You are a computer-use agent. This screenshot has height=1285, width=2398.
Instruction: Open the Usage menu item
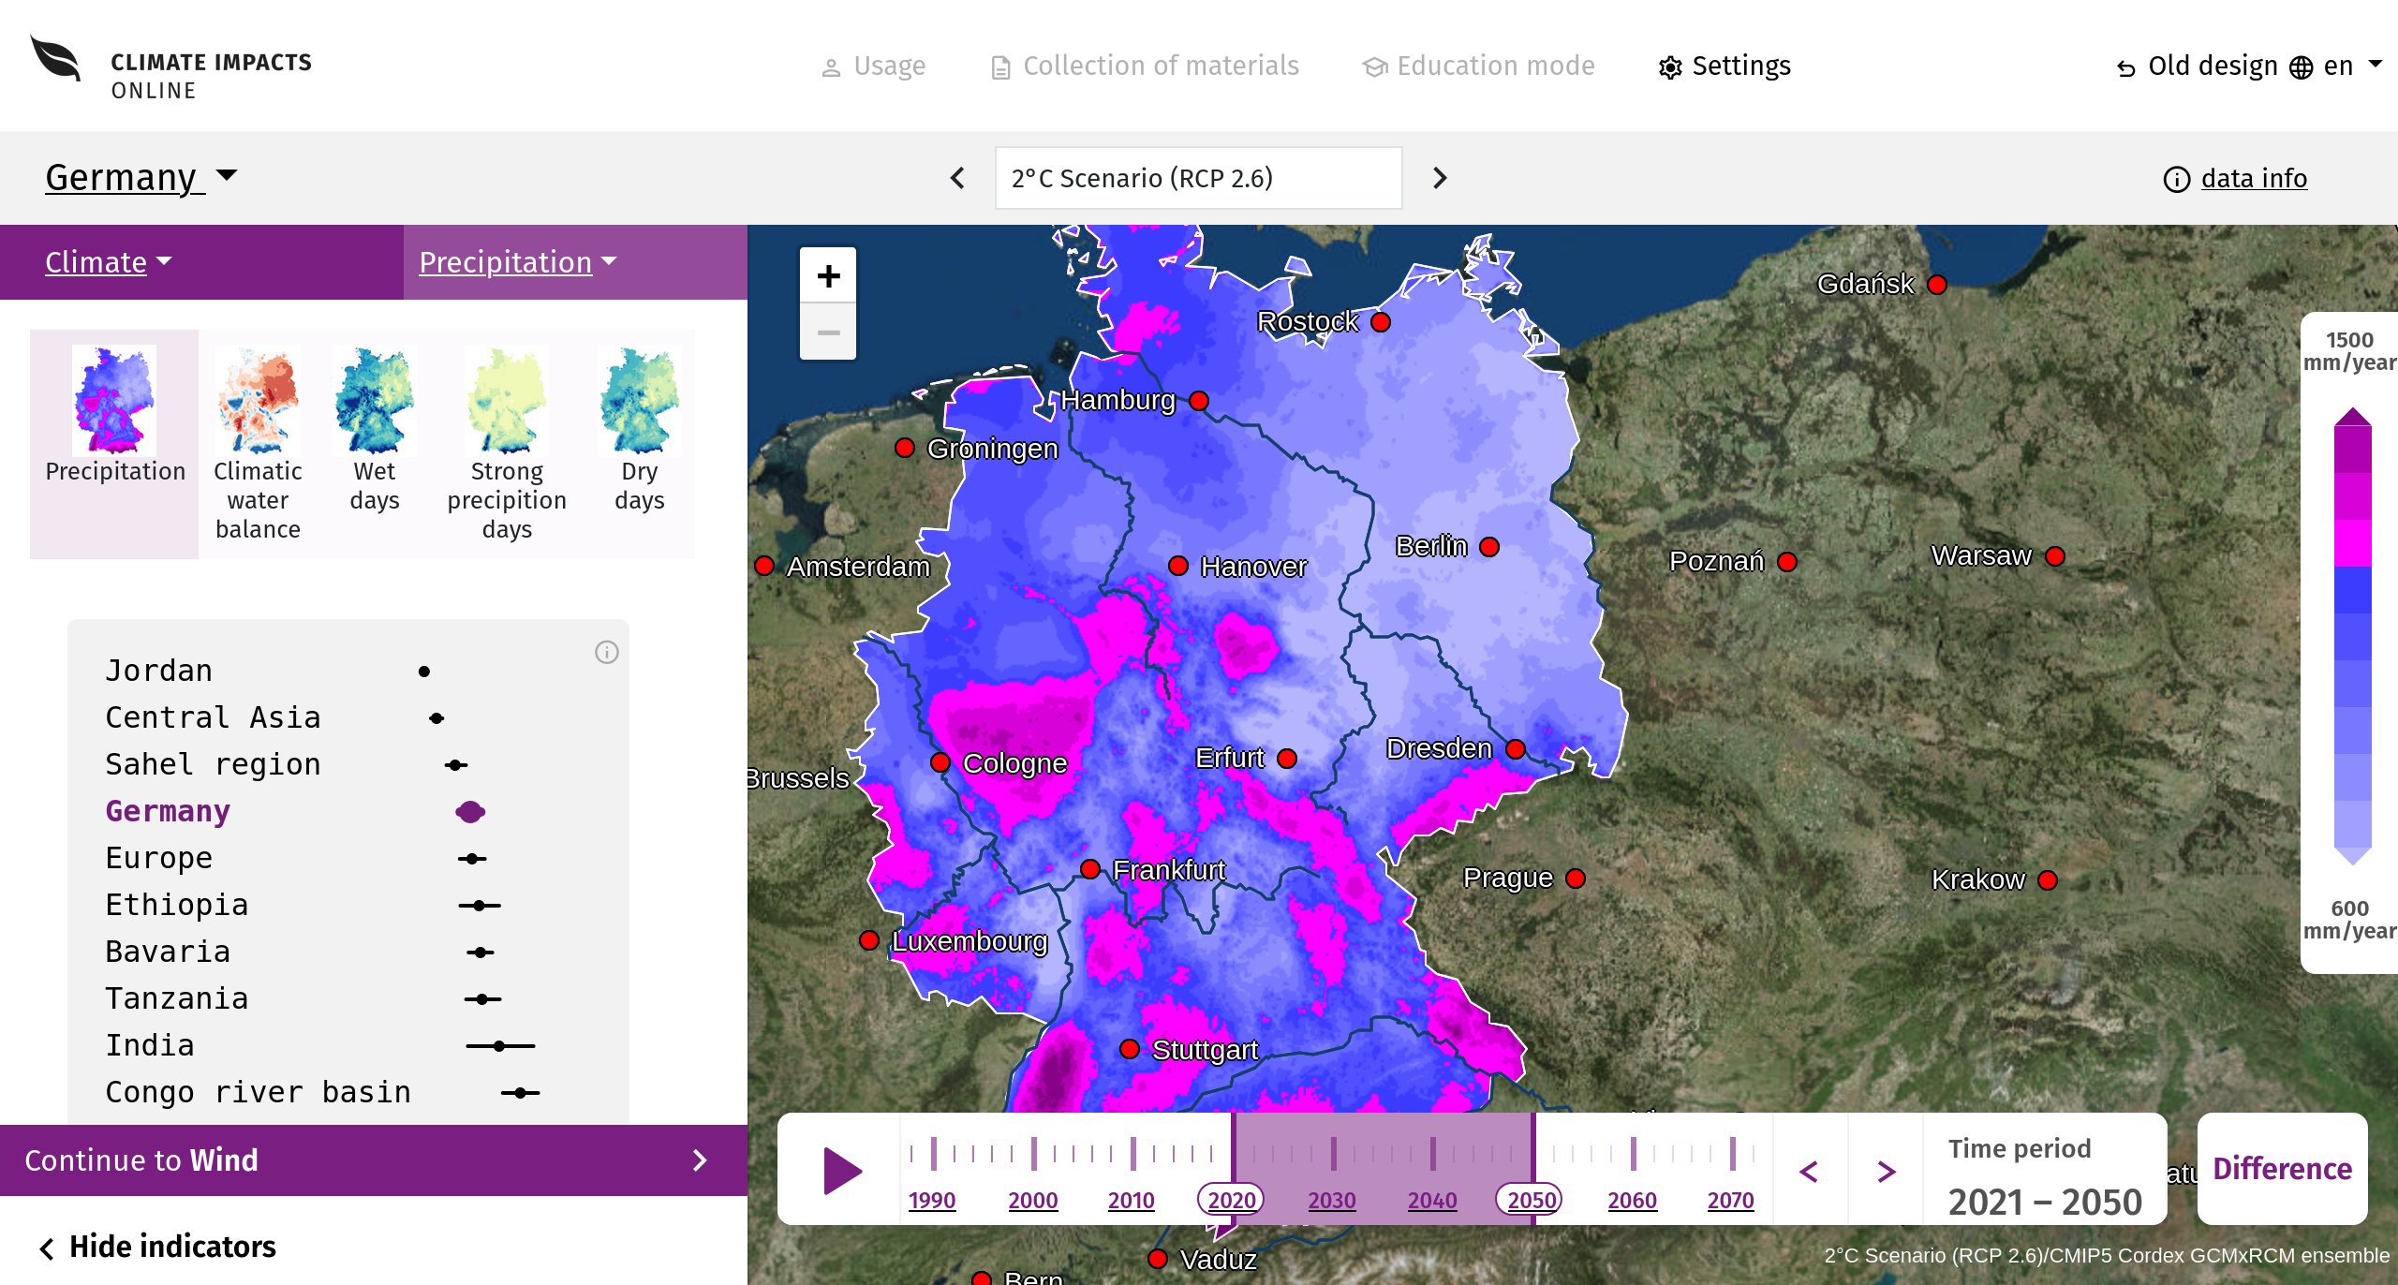873,66
